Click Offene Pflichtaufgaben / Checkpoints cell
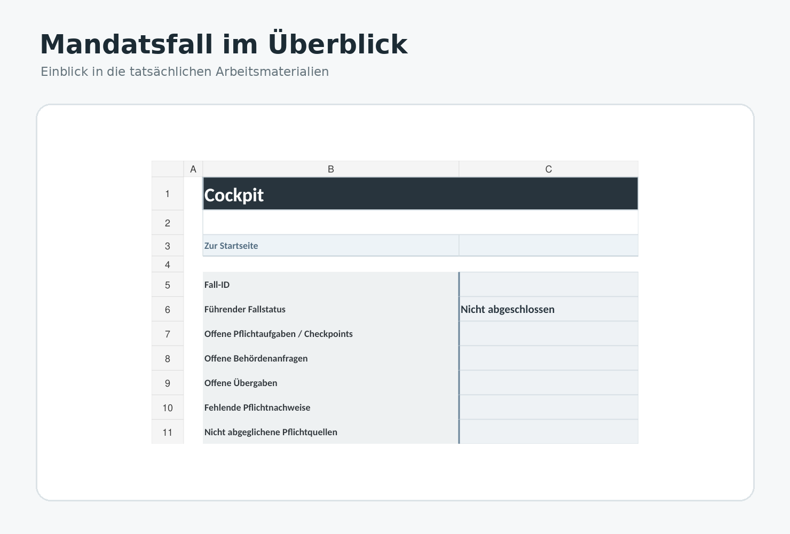This screenshot has width=790, height=534. pyautogui.click(x=331, y=334)
